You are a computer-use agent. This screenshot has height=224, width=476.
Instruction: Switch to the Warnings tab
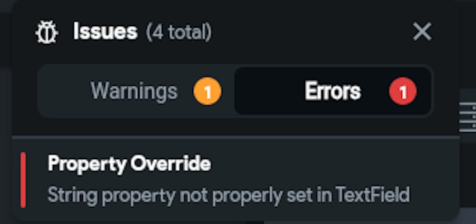pyautogui.click(x=136, y=91)
